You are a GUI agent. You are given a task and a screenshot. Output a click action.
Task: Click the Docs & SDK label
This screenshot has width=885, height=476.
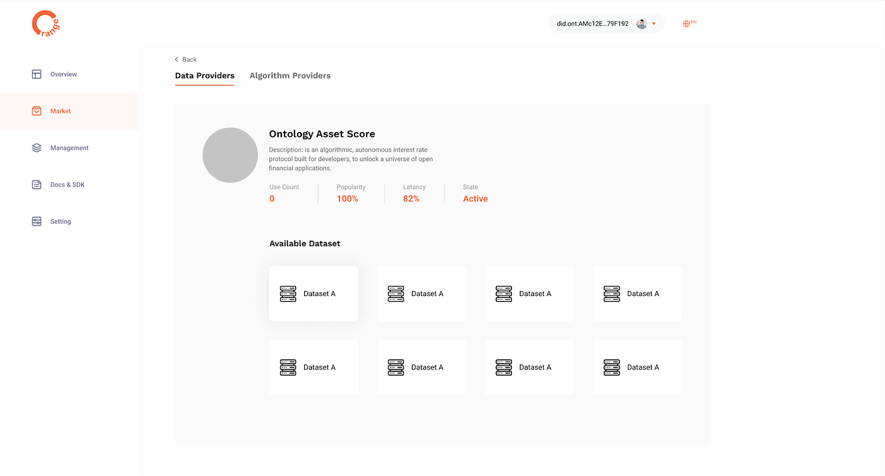pyautogui.click(x=68, y=185)
